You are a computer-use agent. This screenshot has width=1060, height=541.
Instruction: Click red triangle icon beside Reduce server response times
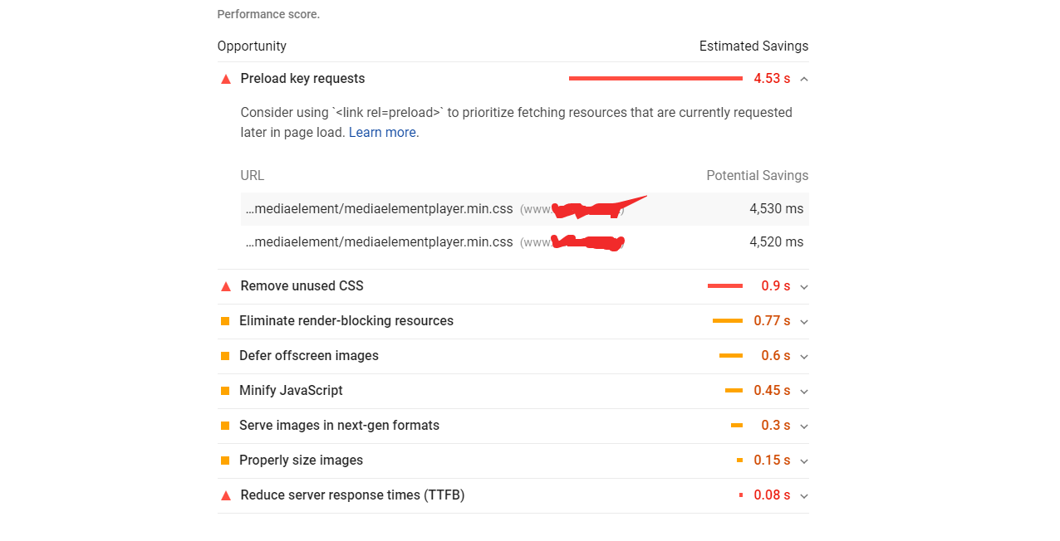[225, 495]
